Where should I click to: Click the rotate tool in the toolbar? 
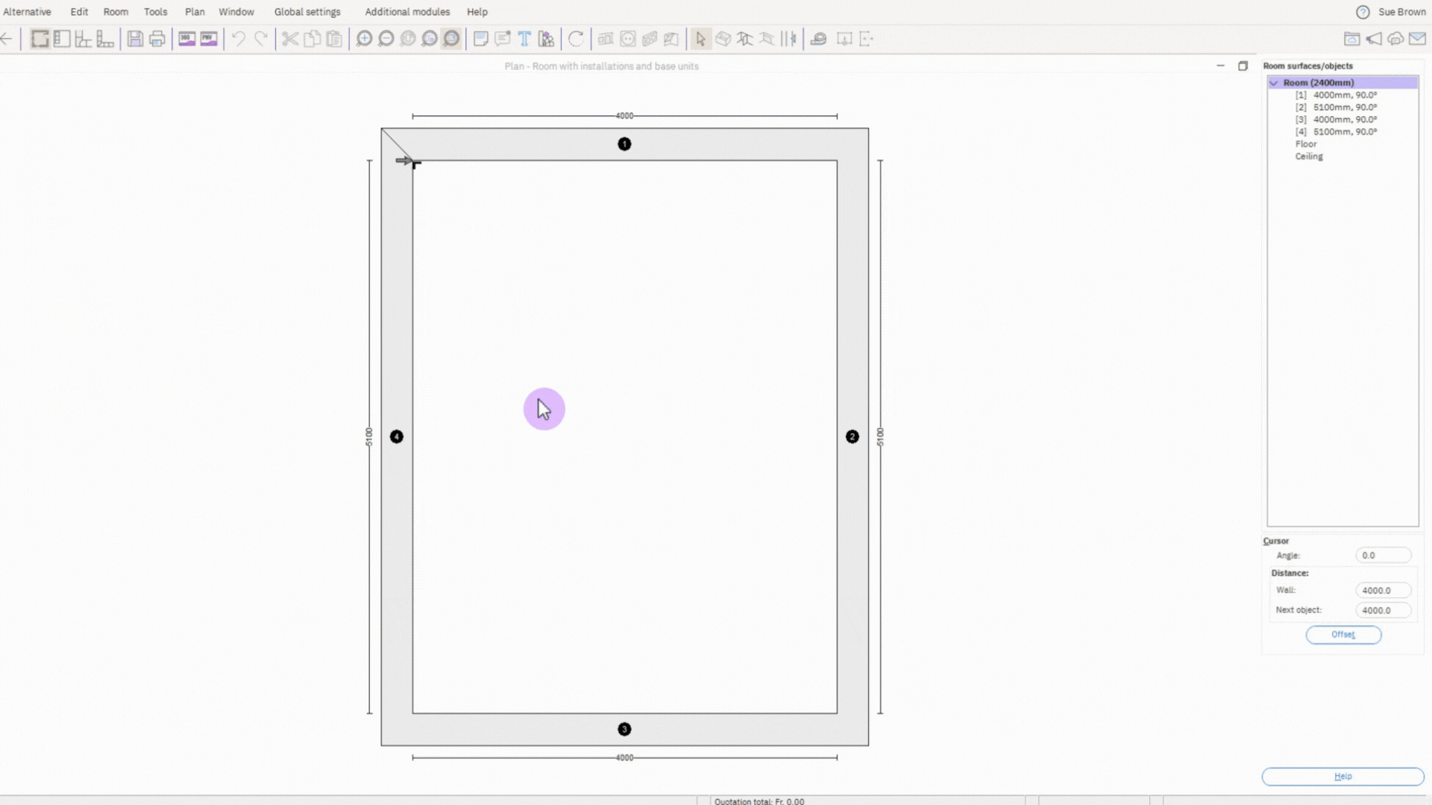pos(576,39)
